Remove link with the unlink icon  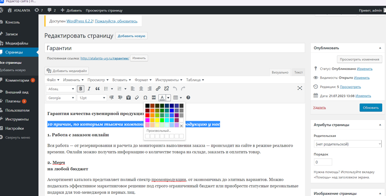point(166,89)
